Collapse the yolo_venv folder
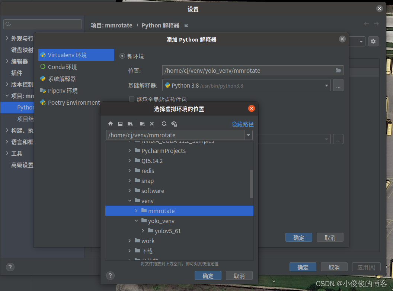Screen dimensions: 393x291 [x=136, y=220]
